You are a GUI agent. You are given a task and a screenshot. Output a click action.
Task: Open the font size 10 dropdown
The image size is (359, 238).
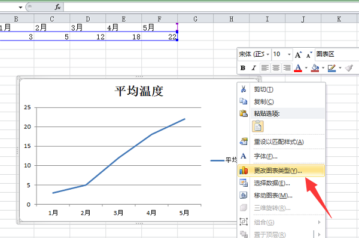click(x=289, y=54)
